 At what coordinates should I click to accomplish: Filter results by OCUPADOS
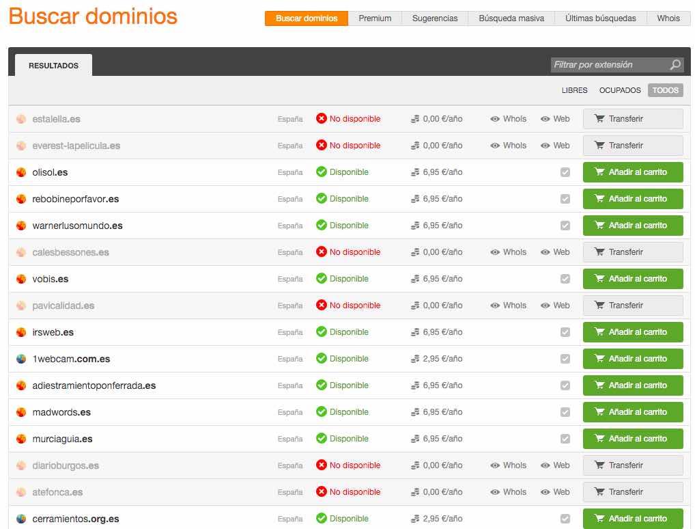(x=620, y=90)
